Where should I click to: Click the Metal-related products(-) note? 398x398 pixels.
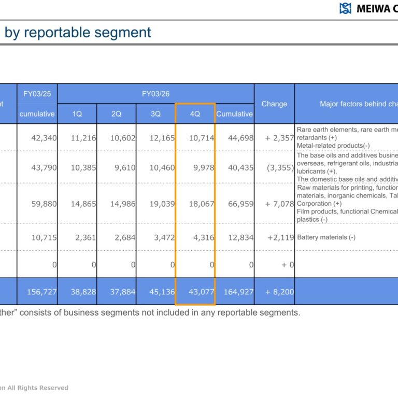333,146
